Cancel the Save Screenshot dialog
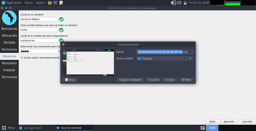Screen dimensions: 256x131 [x=153, y=80]
